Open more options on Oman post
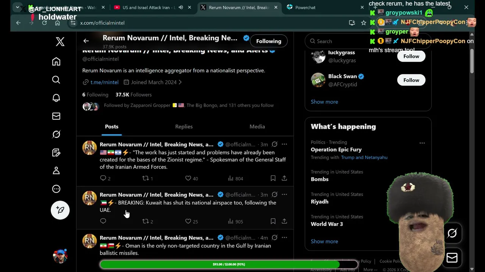 tap(284, 238)
